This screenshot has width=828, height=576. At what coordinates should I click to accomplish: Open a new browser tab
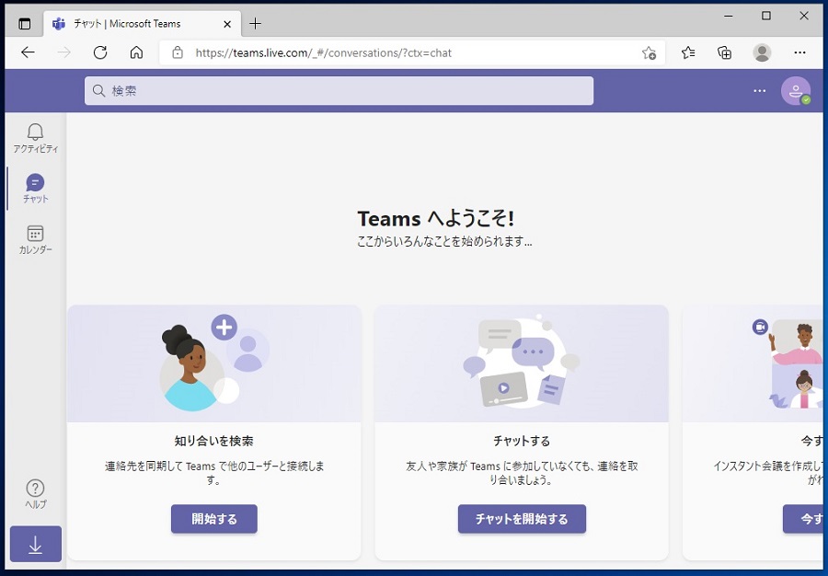pyautogui.click(x=256, y=23)
